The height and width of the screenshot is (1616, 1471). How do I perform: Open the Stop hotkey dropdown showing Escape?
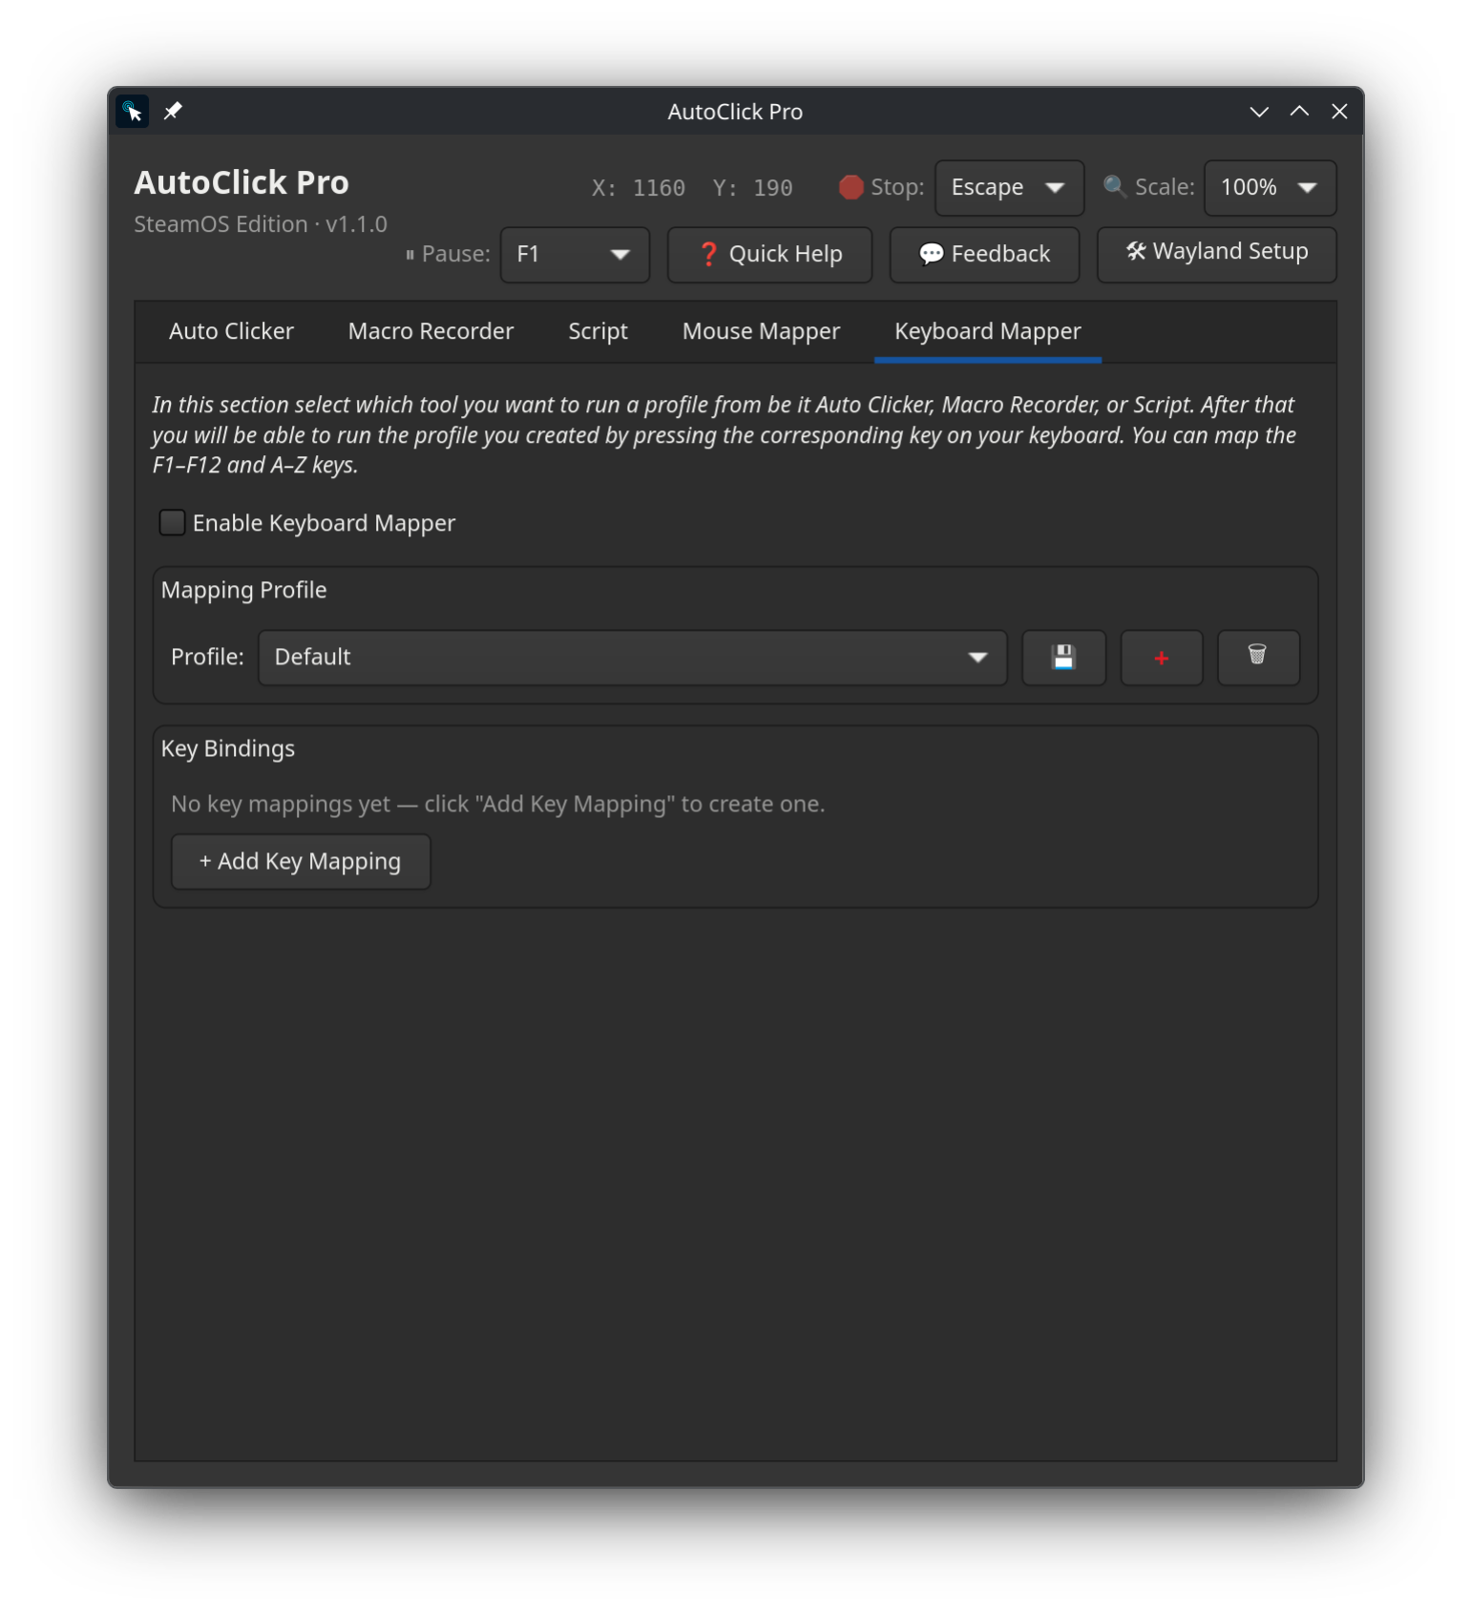tap(1009, 188)
